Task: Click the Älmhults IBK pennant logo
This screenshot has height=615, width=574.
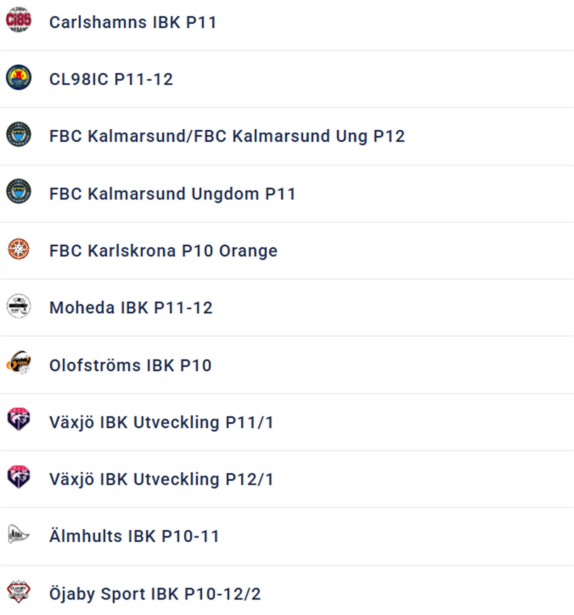Action: (x=18, y=534)
